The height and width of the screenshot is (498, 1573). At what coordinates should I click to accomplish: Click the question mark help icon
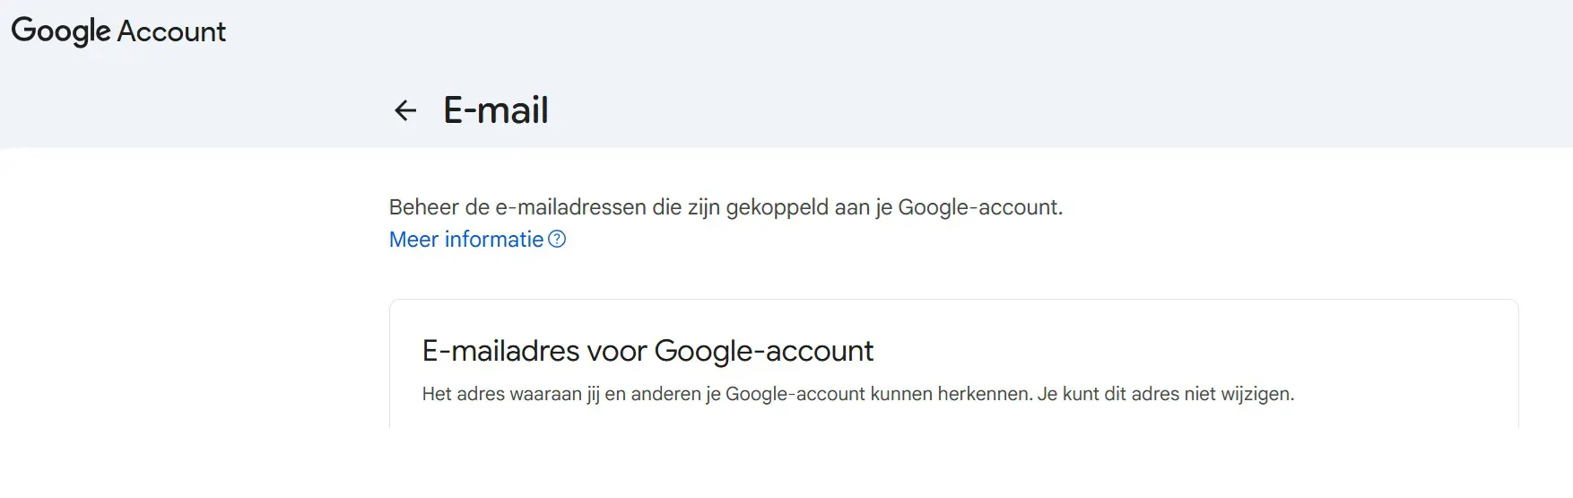557,240
